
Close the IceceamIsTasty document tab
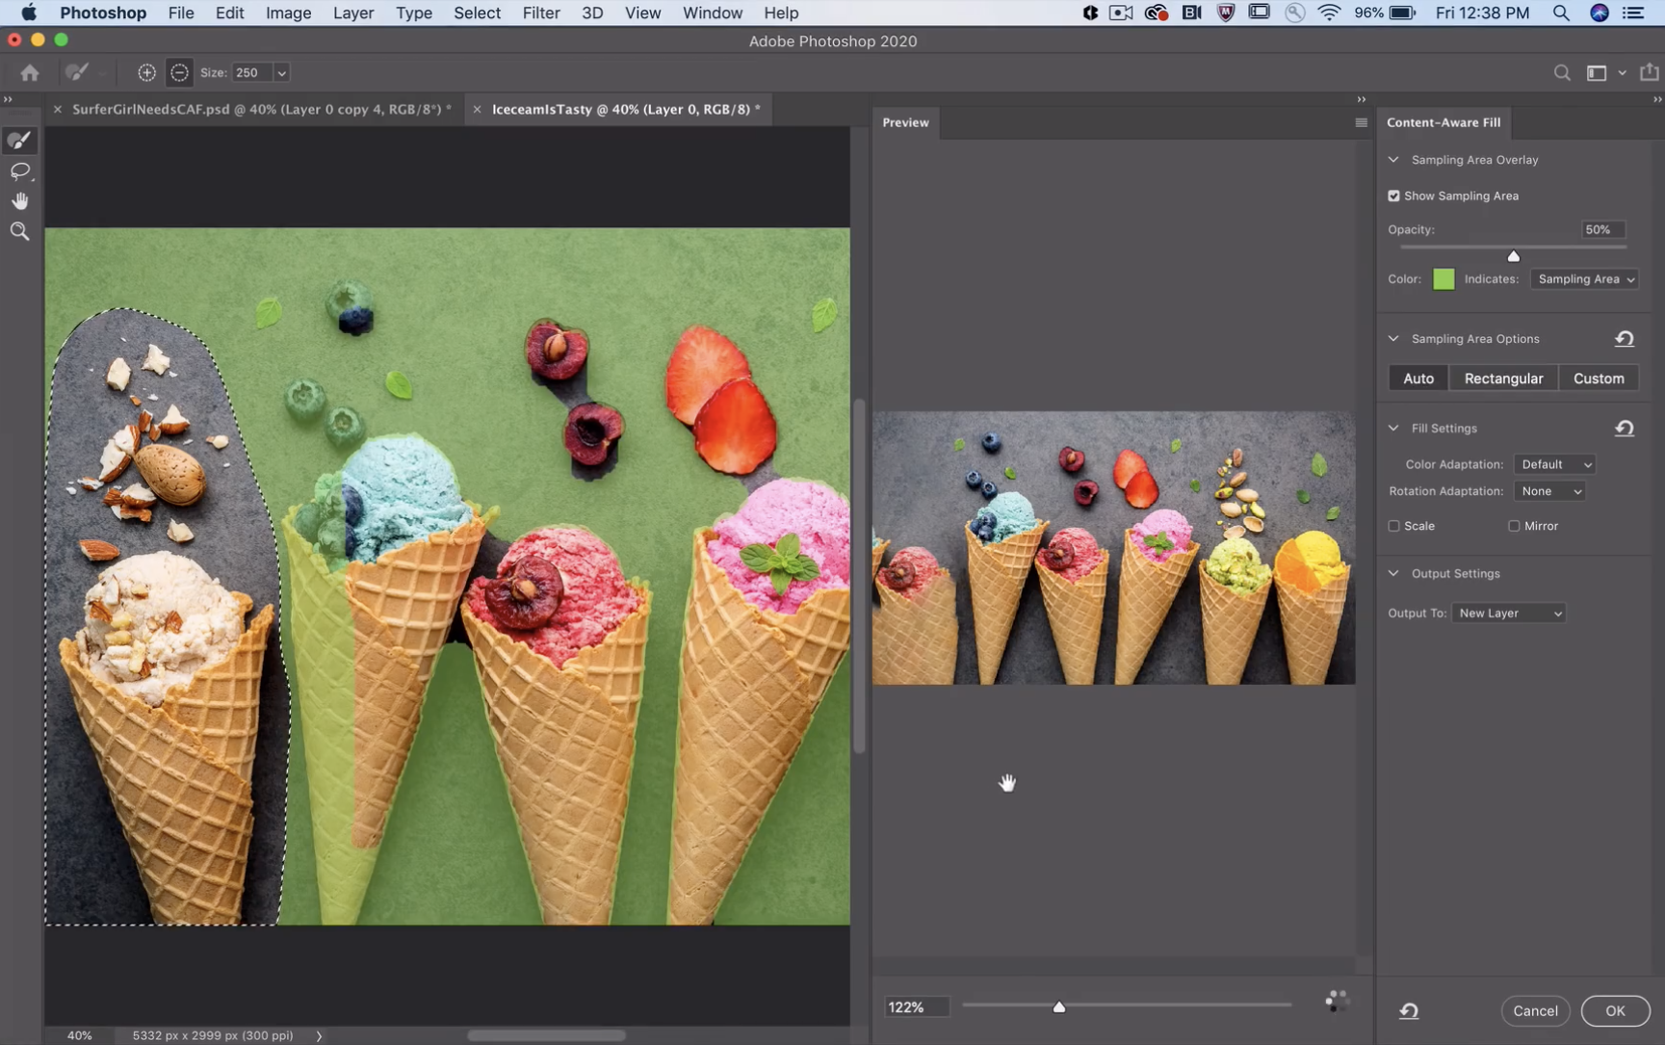pos(477,110)
